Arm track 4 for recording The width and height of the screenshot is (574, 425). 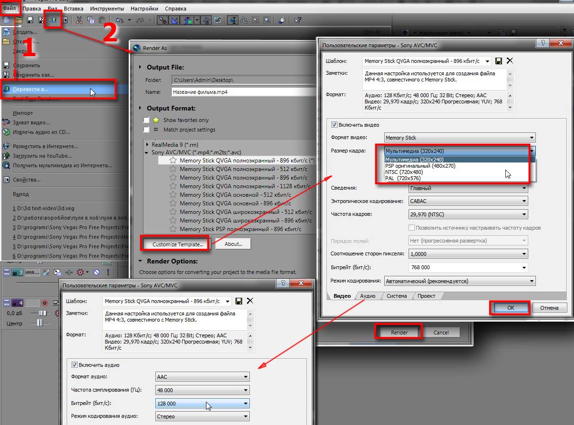(45, 303)
